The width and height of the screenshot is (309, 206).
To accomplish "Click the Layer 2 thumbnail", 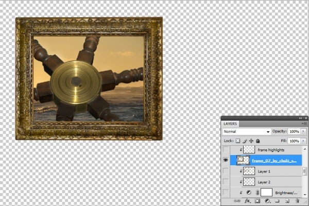I will click(249, 182).
